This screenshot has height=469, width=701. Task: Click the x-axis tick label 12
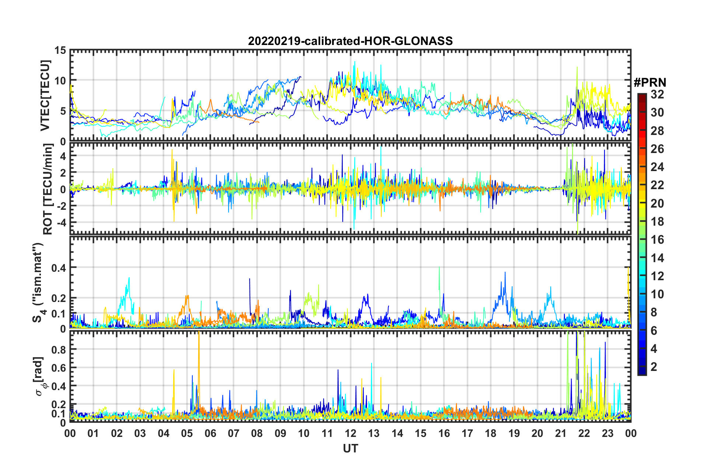pyautogui.click(x=350, y=433)
